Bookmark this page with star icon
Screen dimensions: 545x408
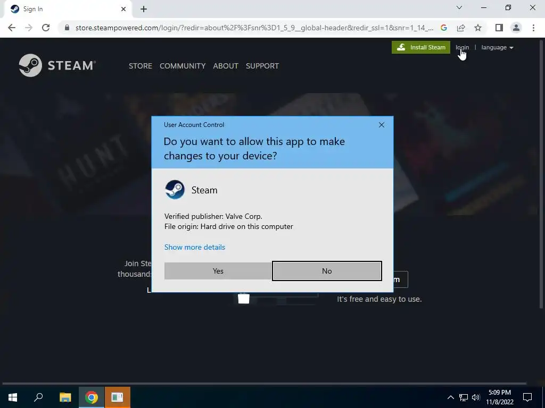point(478,28)
